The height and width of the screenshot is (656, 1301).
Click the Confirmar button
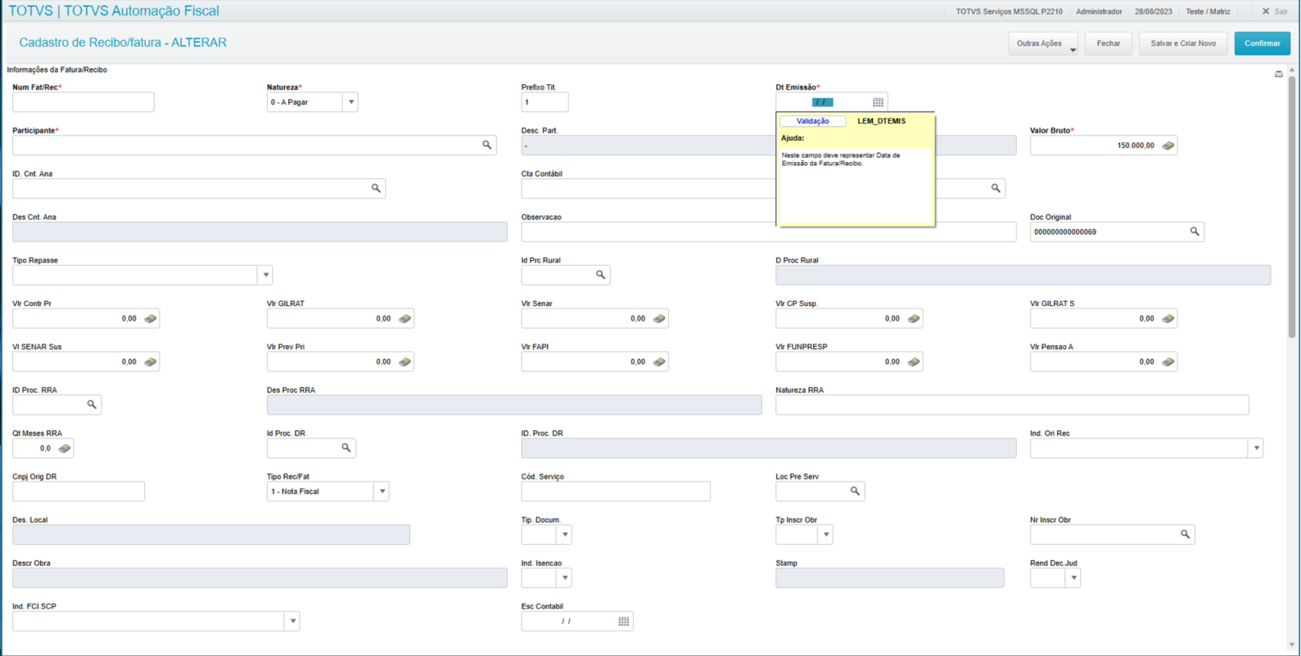pos(1262,43)
